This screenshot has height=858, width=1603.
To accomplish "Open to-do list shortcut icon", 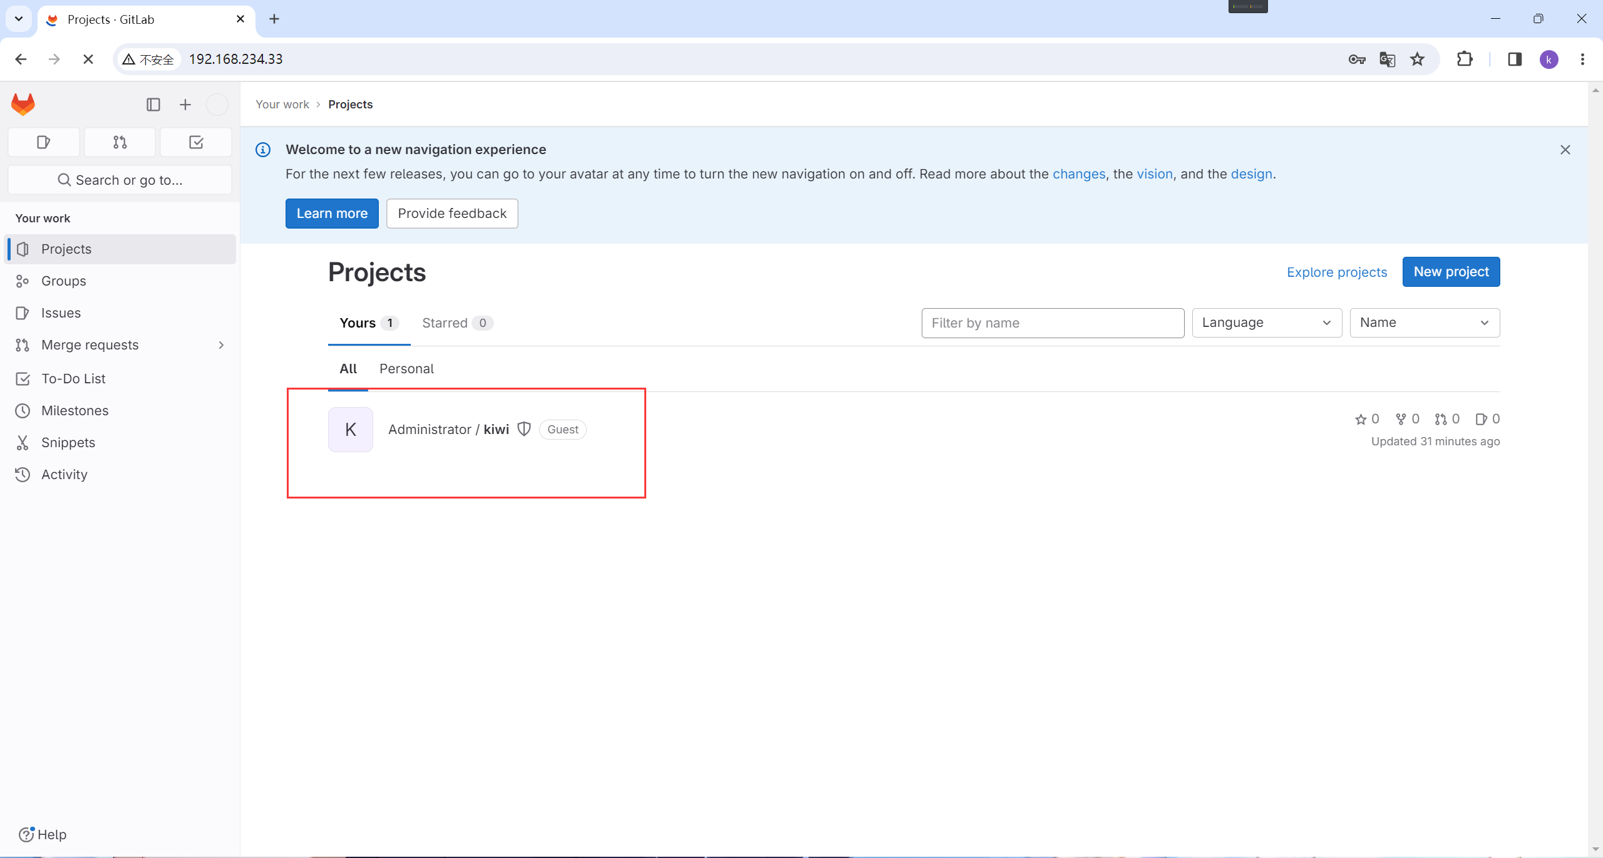I will click(x=196, y=142).
